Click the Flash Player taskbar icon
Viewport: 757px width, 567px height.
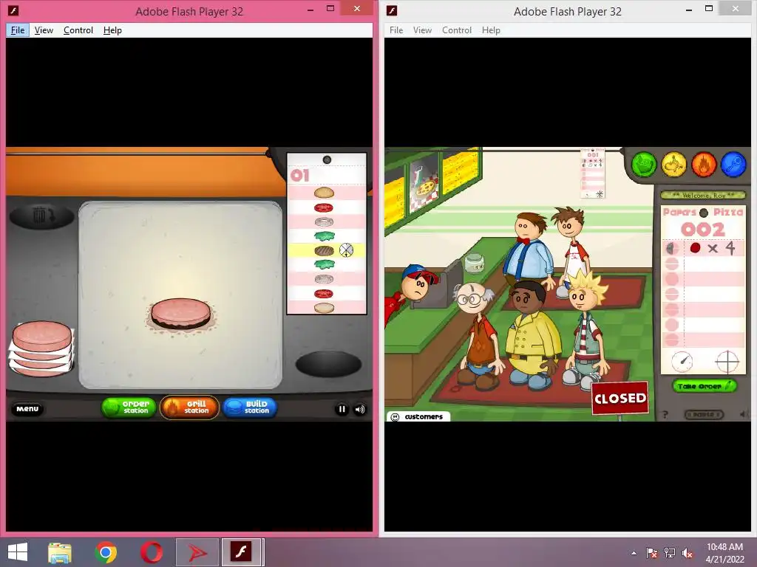241,552
